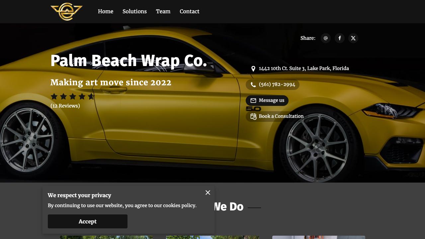
Task: Open the email share icon
Action: (x=326, y=38)
